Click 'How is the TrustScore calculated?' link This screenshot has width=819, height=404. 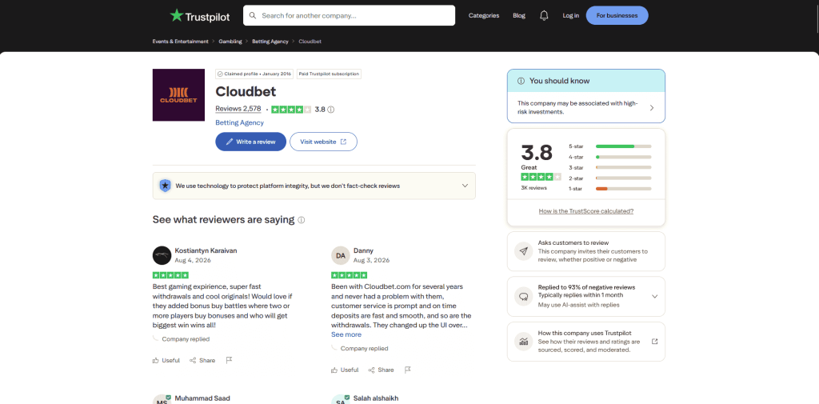click(586, 211)
